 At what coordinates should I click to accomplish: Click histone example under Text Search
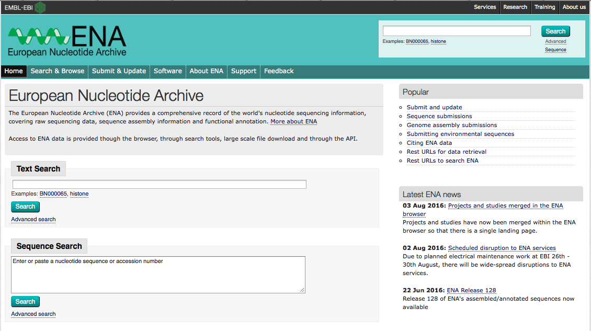point(79,194)
